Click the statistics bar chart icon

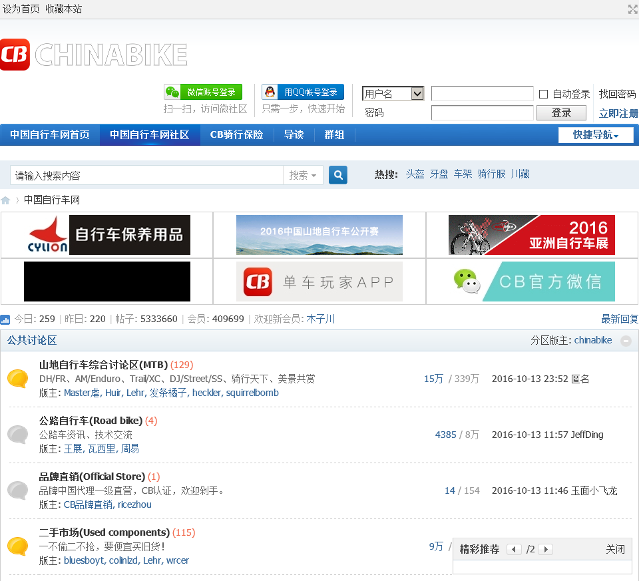[x=5, y=319]
